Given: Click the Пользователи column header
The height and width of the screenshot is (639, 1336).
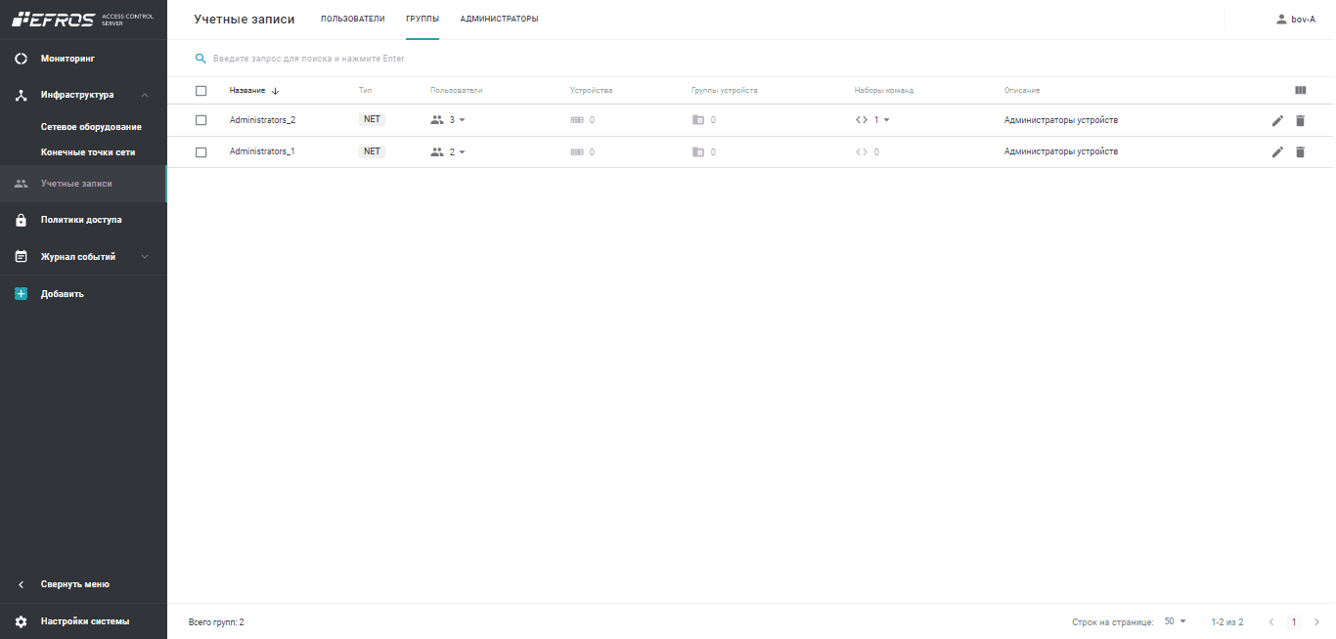Looking at the screenshot, I should coord(457,90).
